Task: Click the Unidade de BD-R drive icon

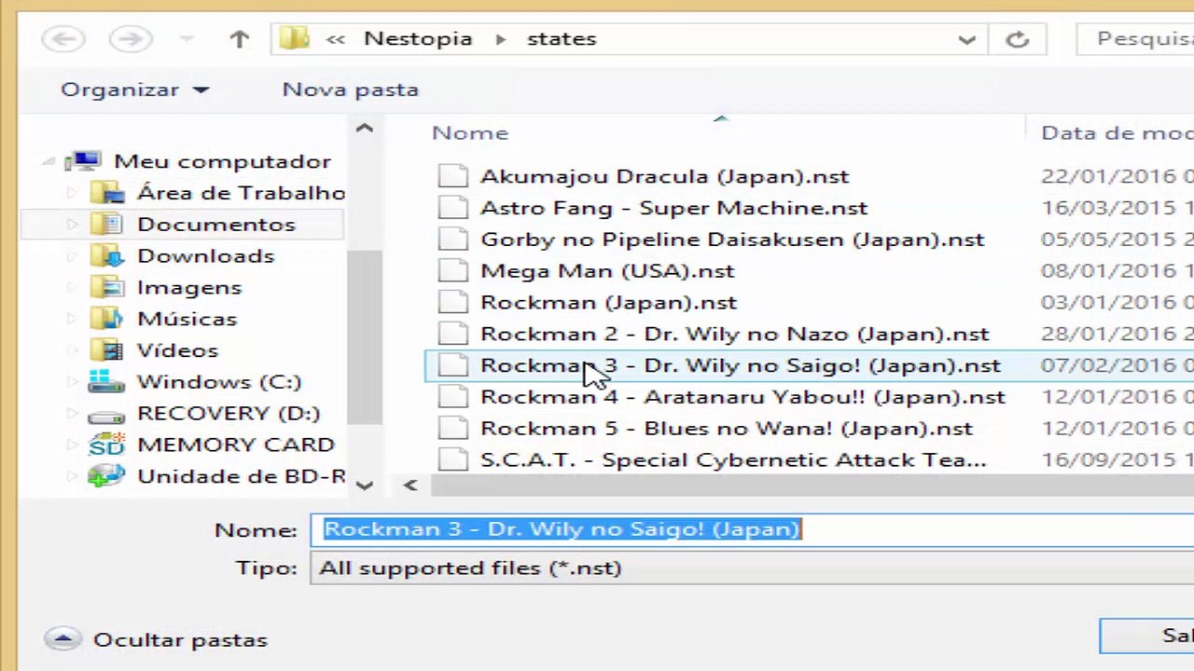Action: (x=106, y=476)
